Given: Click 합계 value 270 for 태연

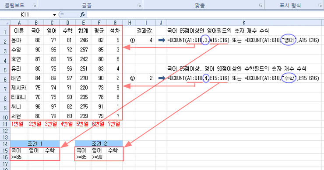Looking at the screenshot, I should [83, 78].
